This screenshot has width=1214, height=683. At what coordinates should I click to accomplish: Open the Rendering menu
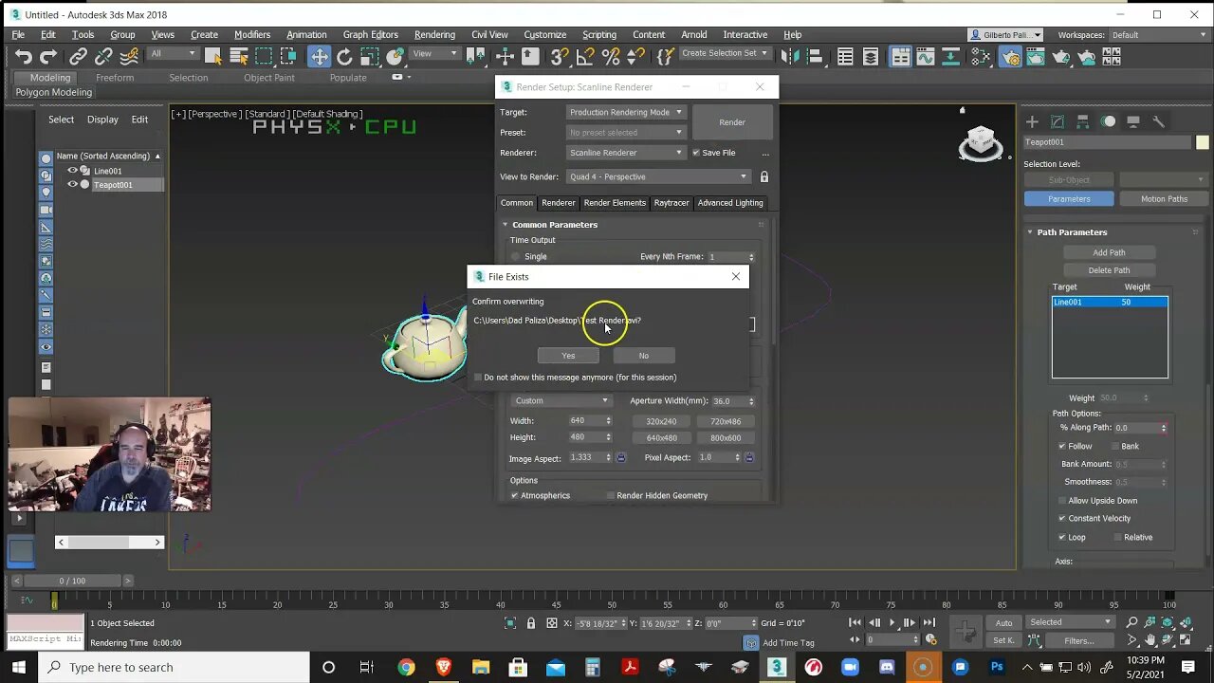click(x=434, y=35)
